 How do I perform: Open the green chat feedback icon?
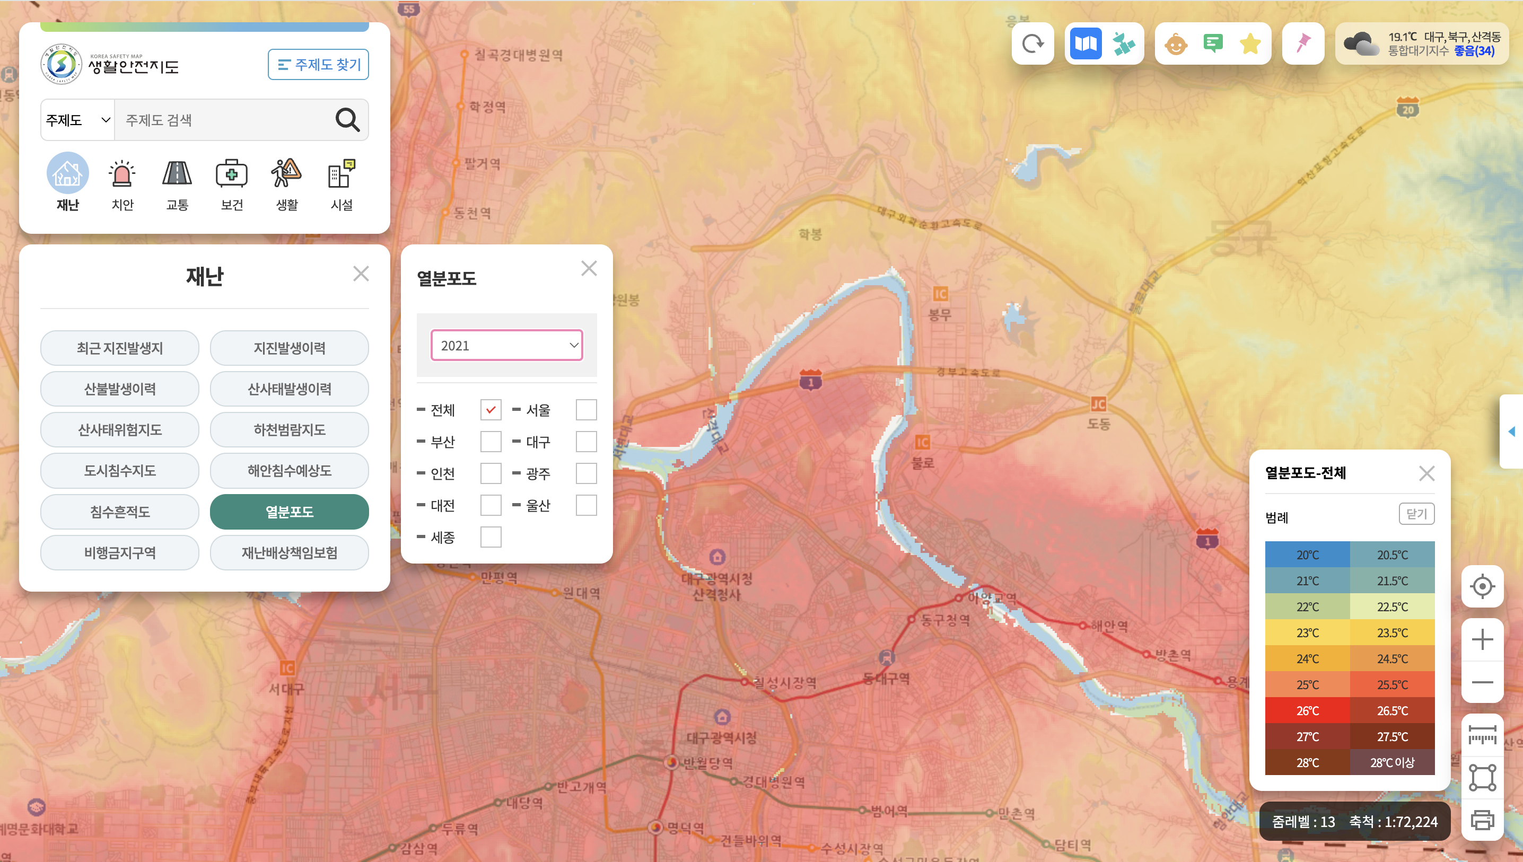click(x=1213, y=43)
